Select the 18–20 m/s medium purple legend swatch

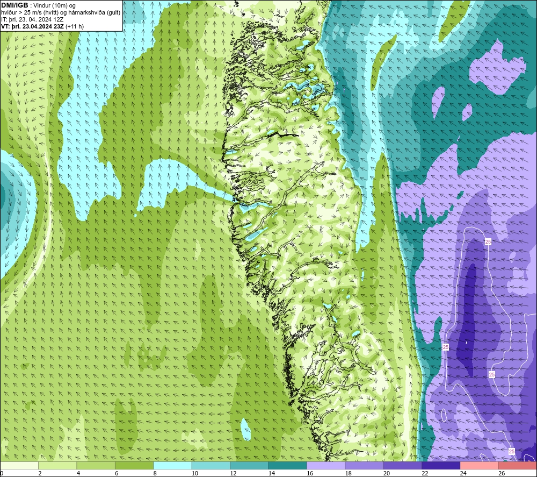click(365, 465)
